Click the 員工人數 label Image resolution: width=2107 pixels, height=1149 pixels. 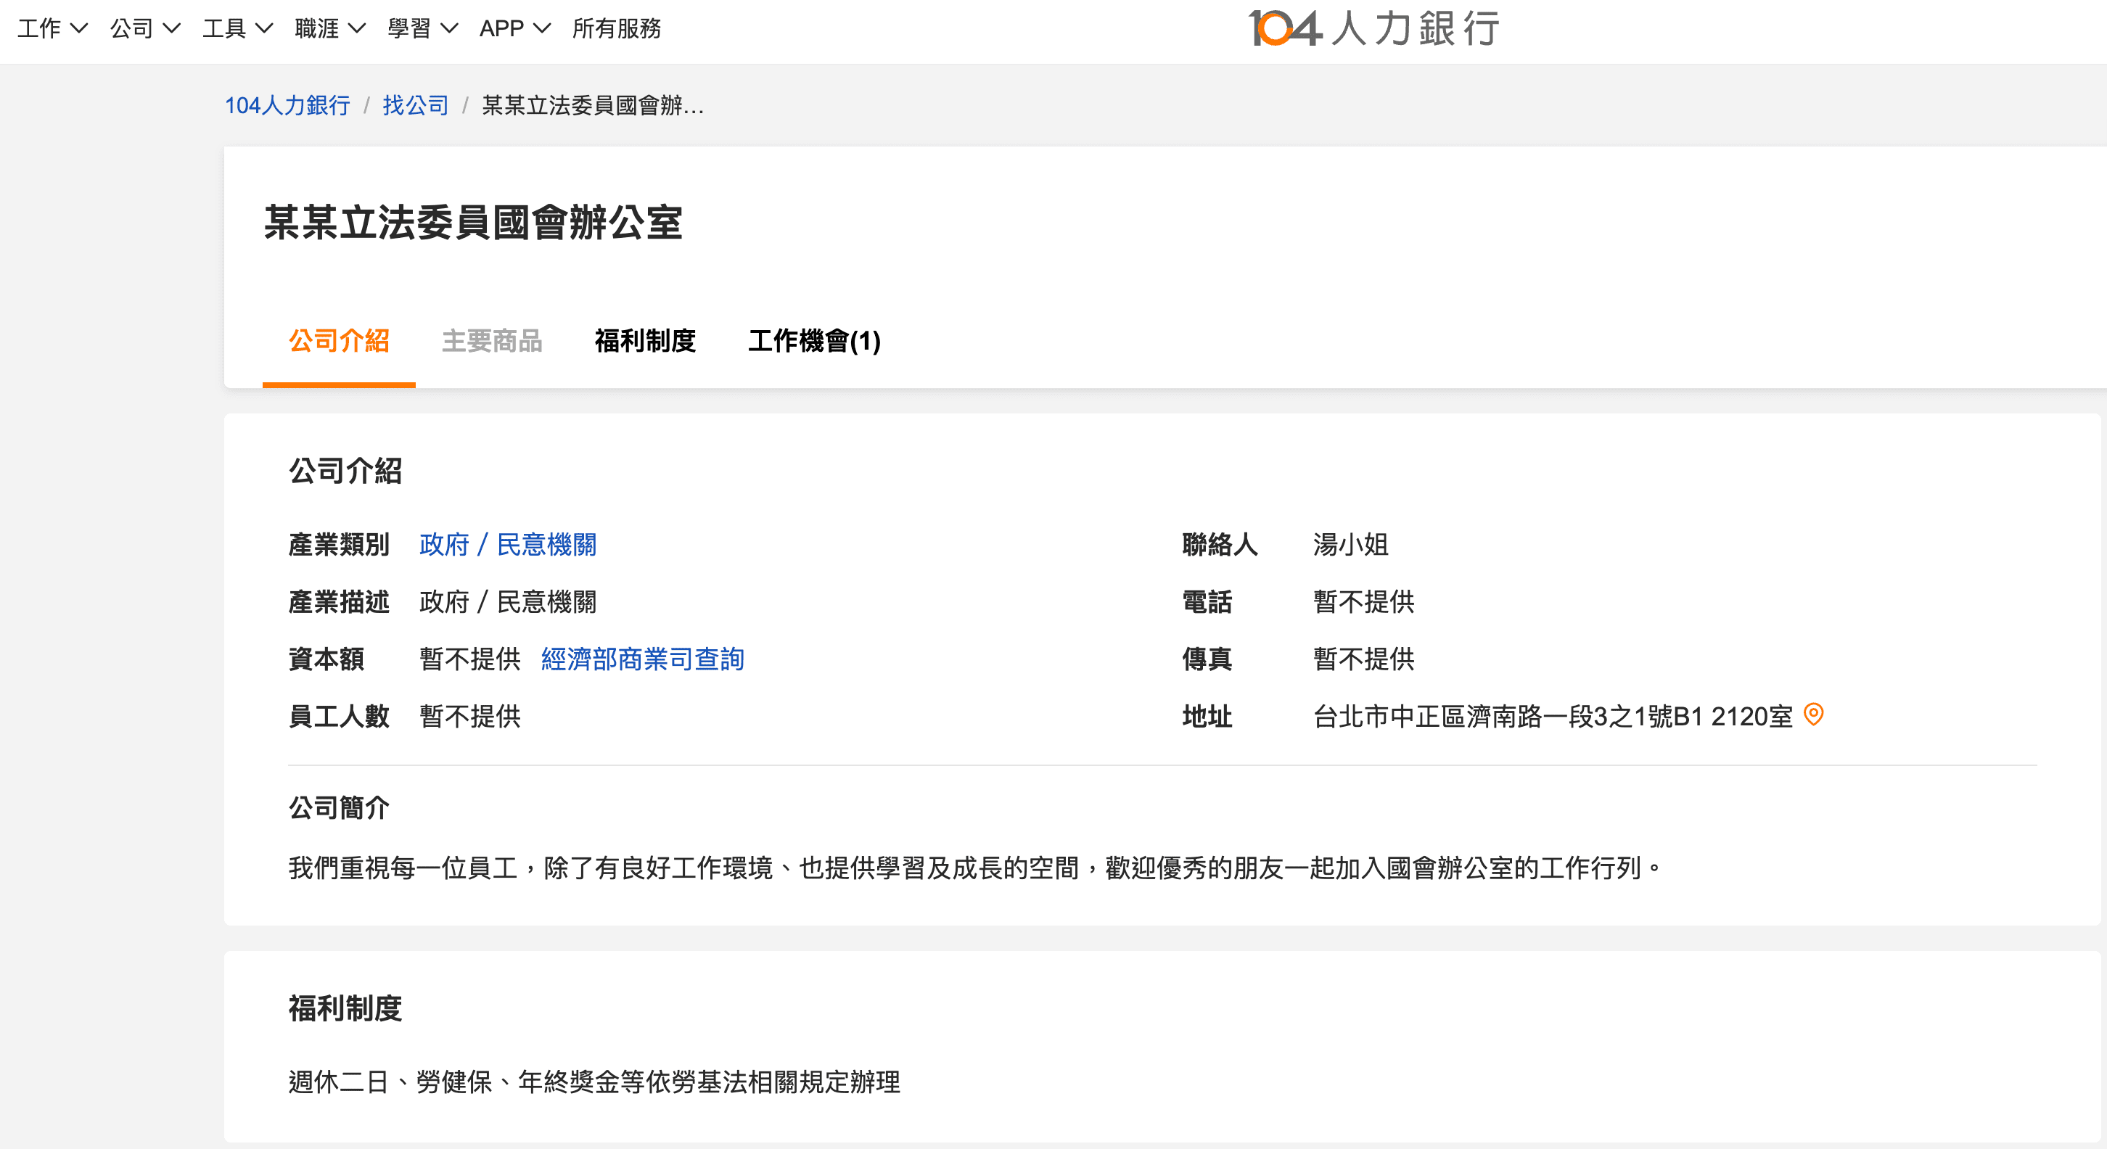(x=339, y=717)
